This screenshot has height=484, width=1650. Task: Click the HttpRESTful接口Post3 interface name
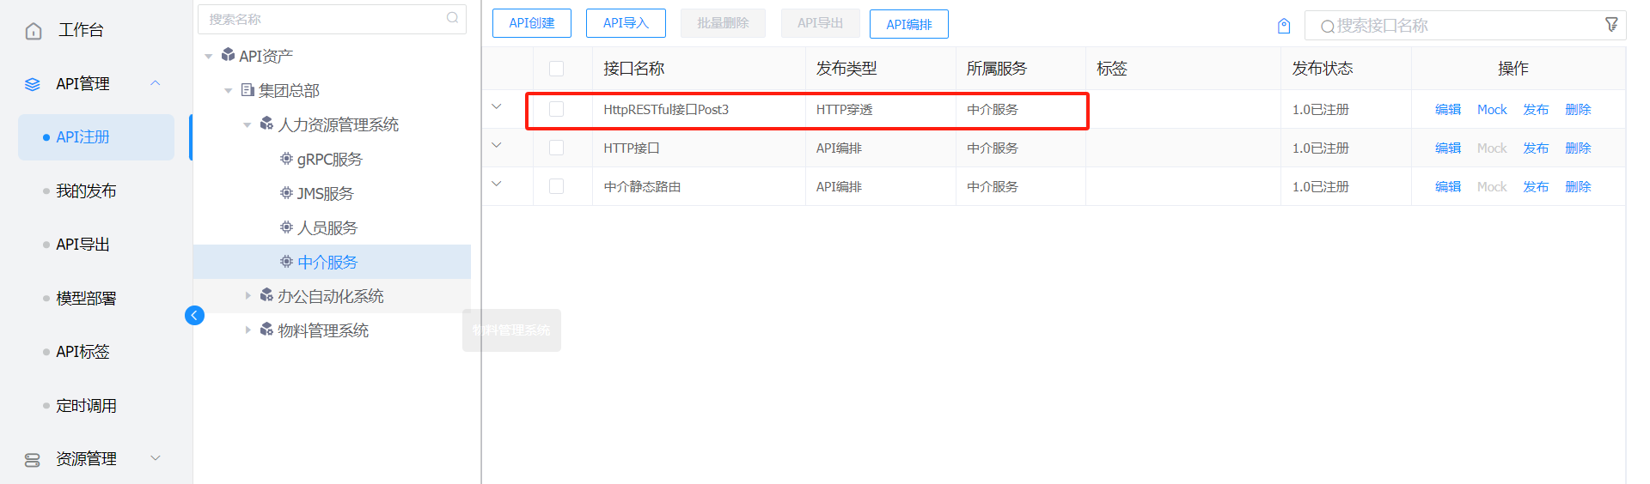coord(666,109)
